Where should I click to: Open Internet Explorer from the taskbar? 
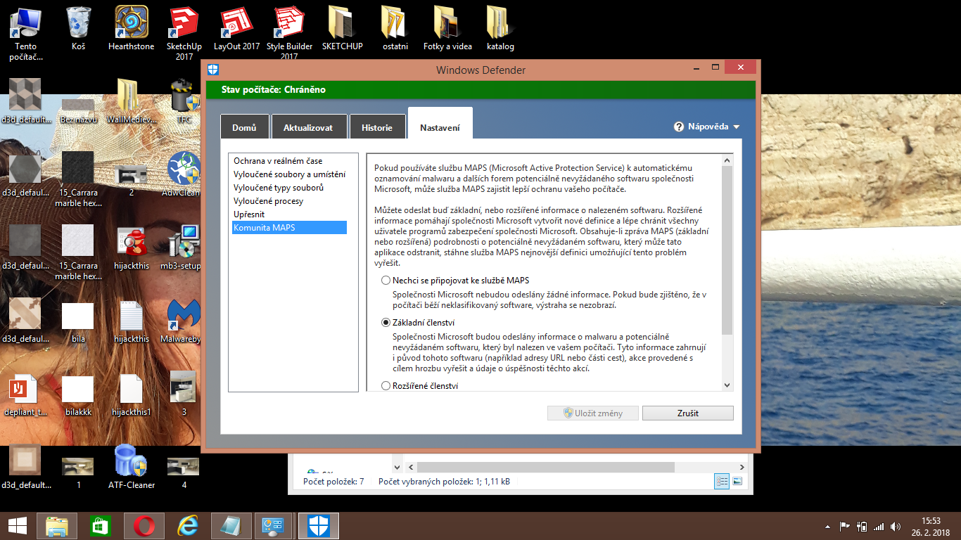coord(188,525)
